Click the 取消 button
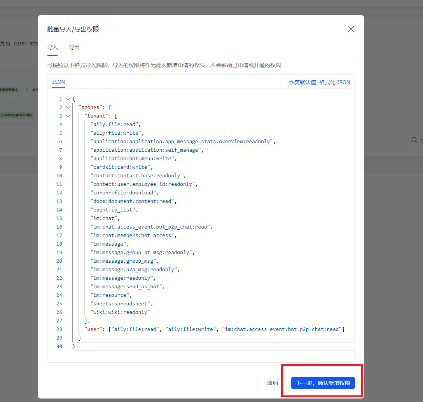Viewport: 423px width, 402px height. 272,383
